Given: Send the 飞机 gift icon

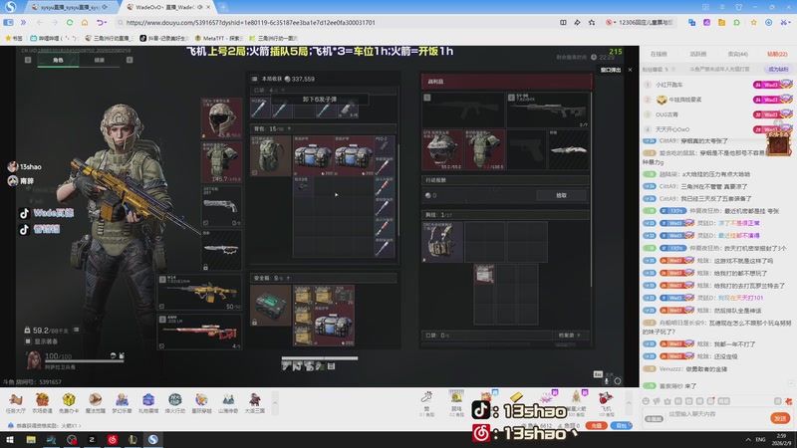Looking at the screenshot, I should [x=606, y=404].
